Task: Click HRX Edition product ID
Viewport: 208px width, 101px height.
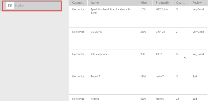Action: pos(163,9)
